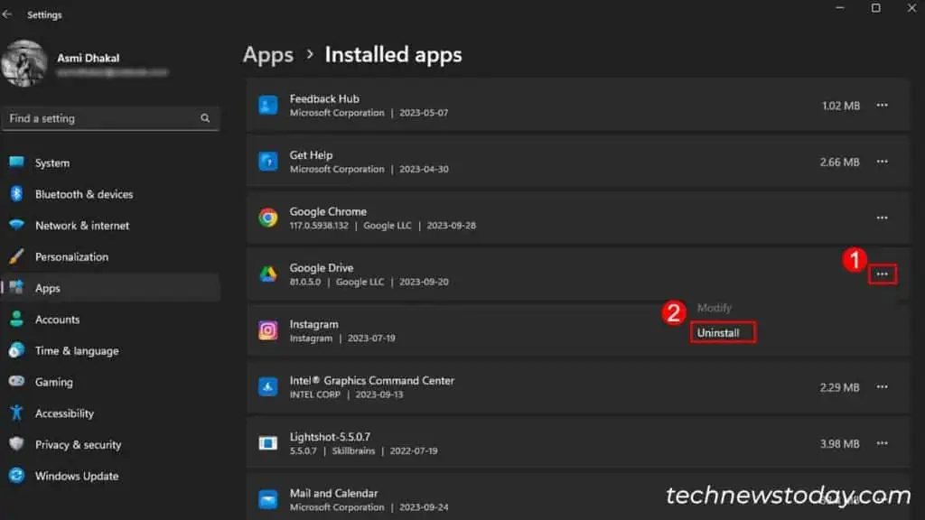
Task: Click the Lightshot-5.5.0.7 app name
Action: (330, 437)
